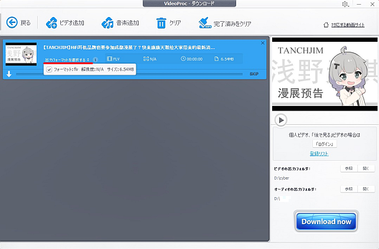Click 開く for video output folder
Viewport: 379px width, 249px height.
366,168
